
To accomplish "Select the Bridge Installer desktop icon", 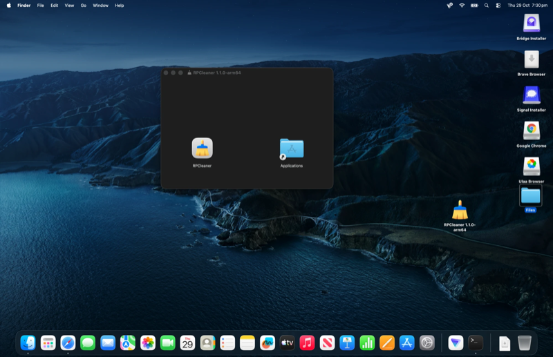I will tap(532, 23).
